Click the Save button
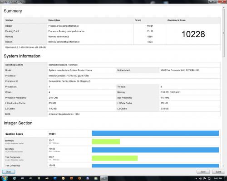 pyautogui.click(x=203, y=171)
